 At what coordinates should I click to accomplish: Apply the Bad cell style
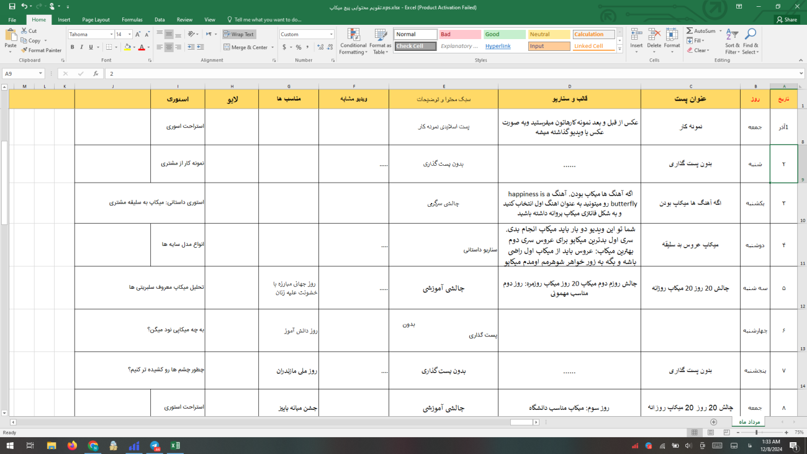coord(460,34)
